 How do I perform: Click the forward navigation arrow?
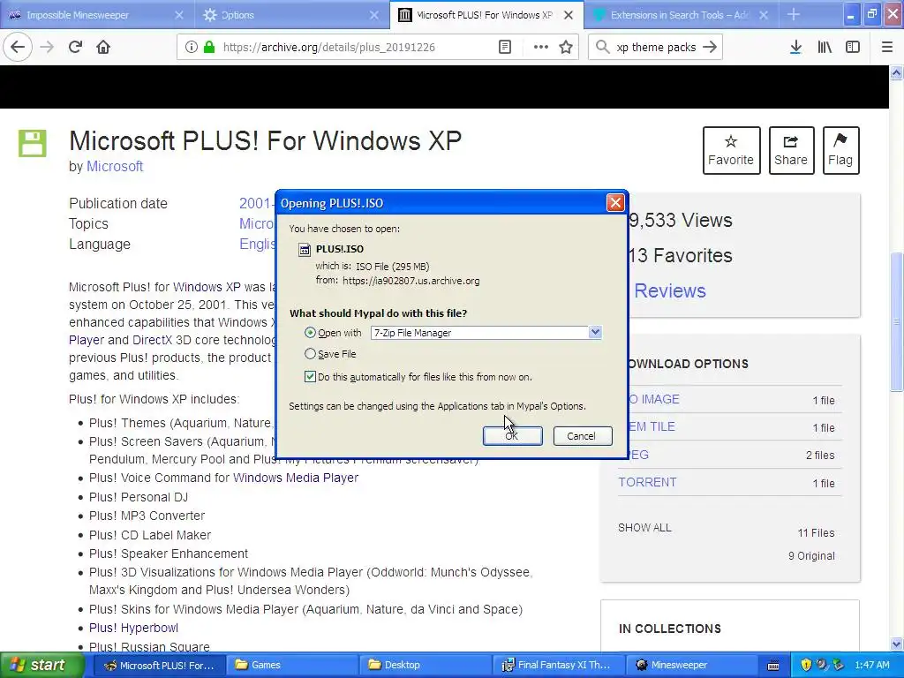tap(47, 48)
